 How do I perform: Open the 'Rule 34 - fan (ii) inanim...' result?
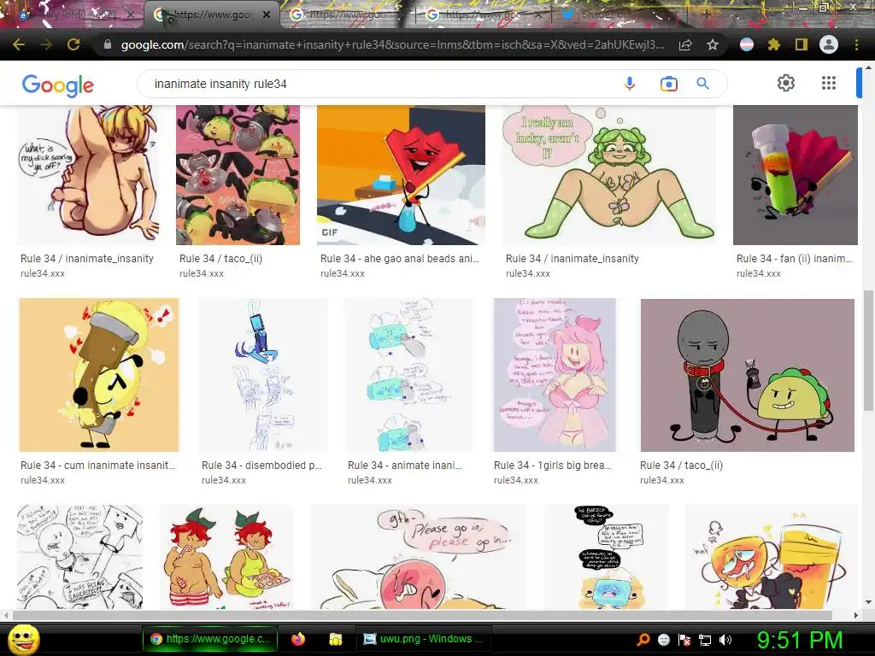pyautogui.click(x=794, y=259)
